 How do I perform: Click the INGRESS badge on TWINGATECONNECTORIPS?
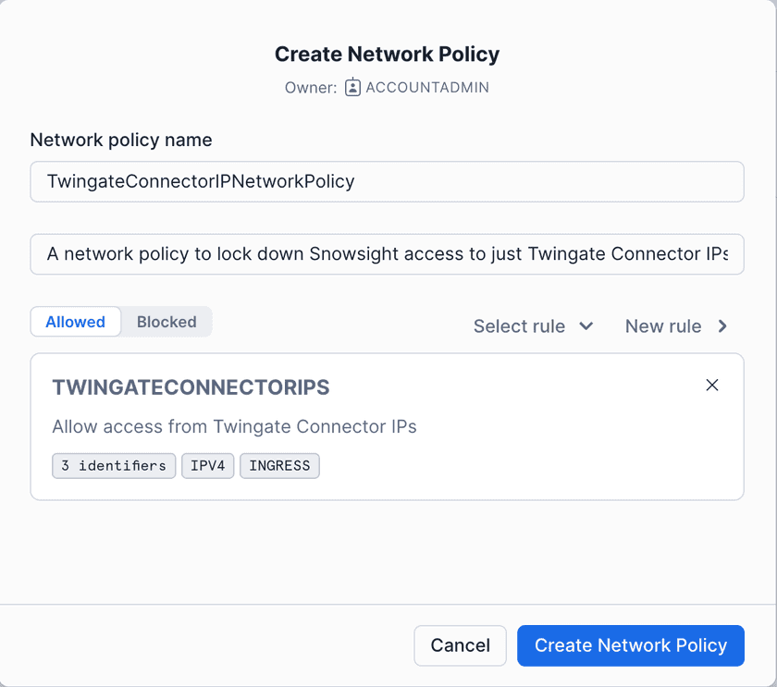coord(279,465)
